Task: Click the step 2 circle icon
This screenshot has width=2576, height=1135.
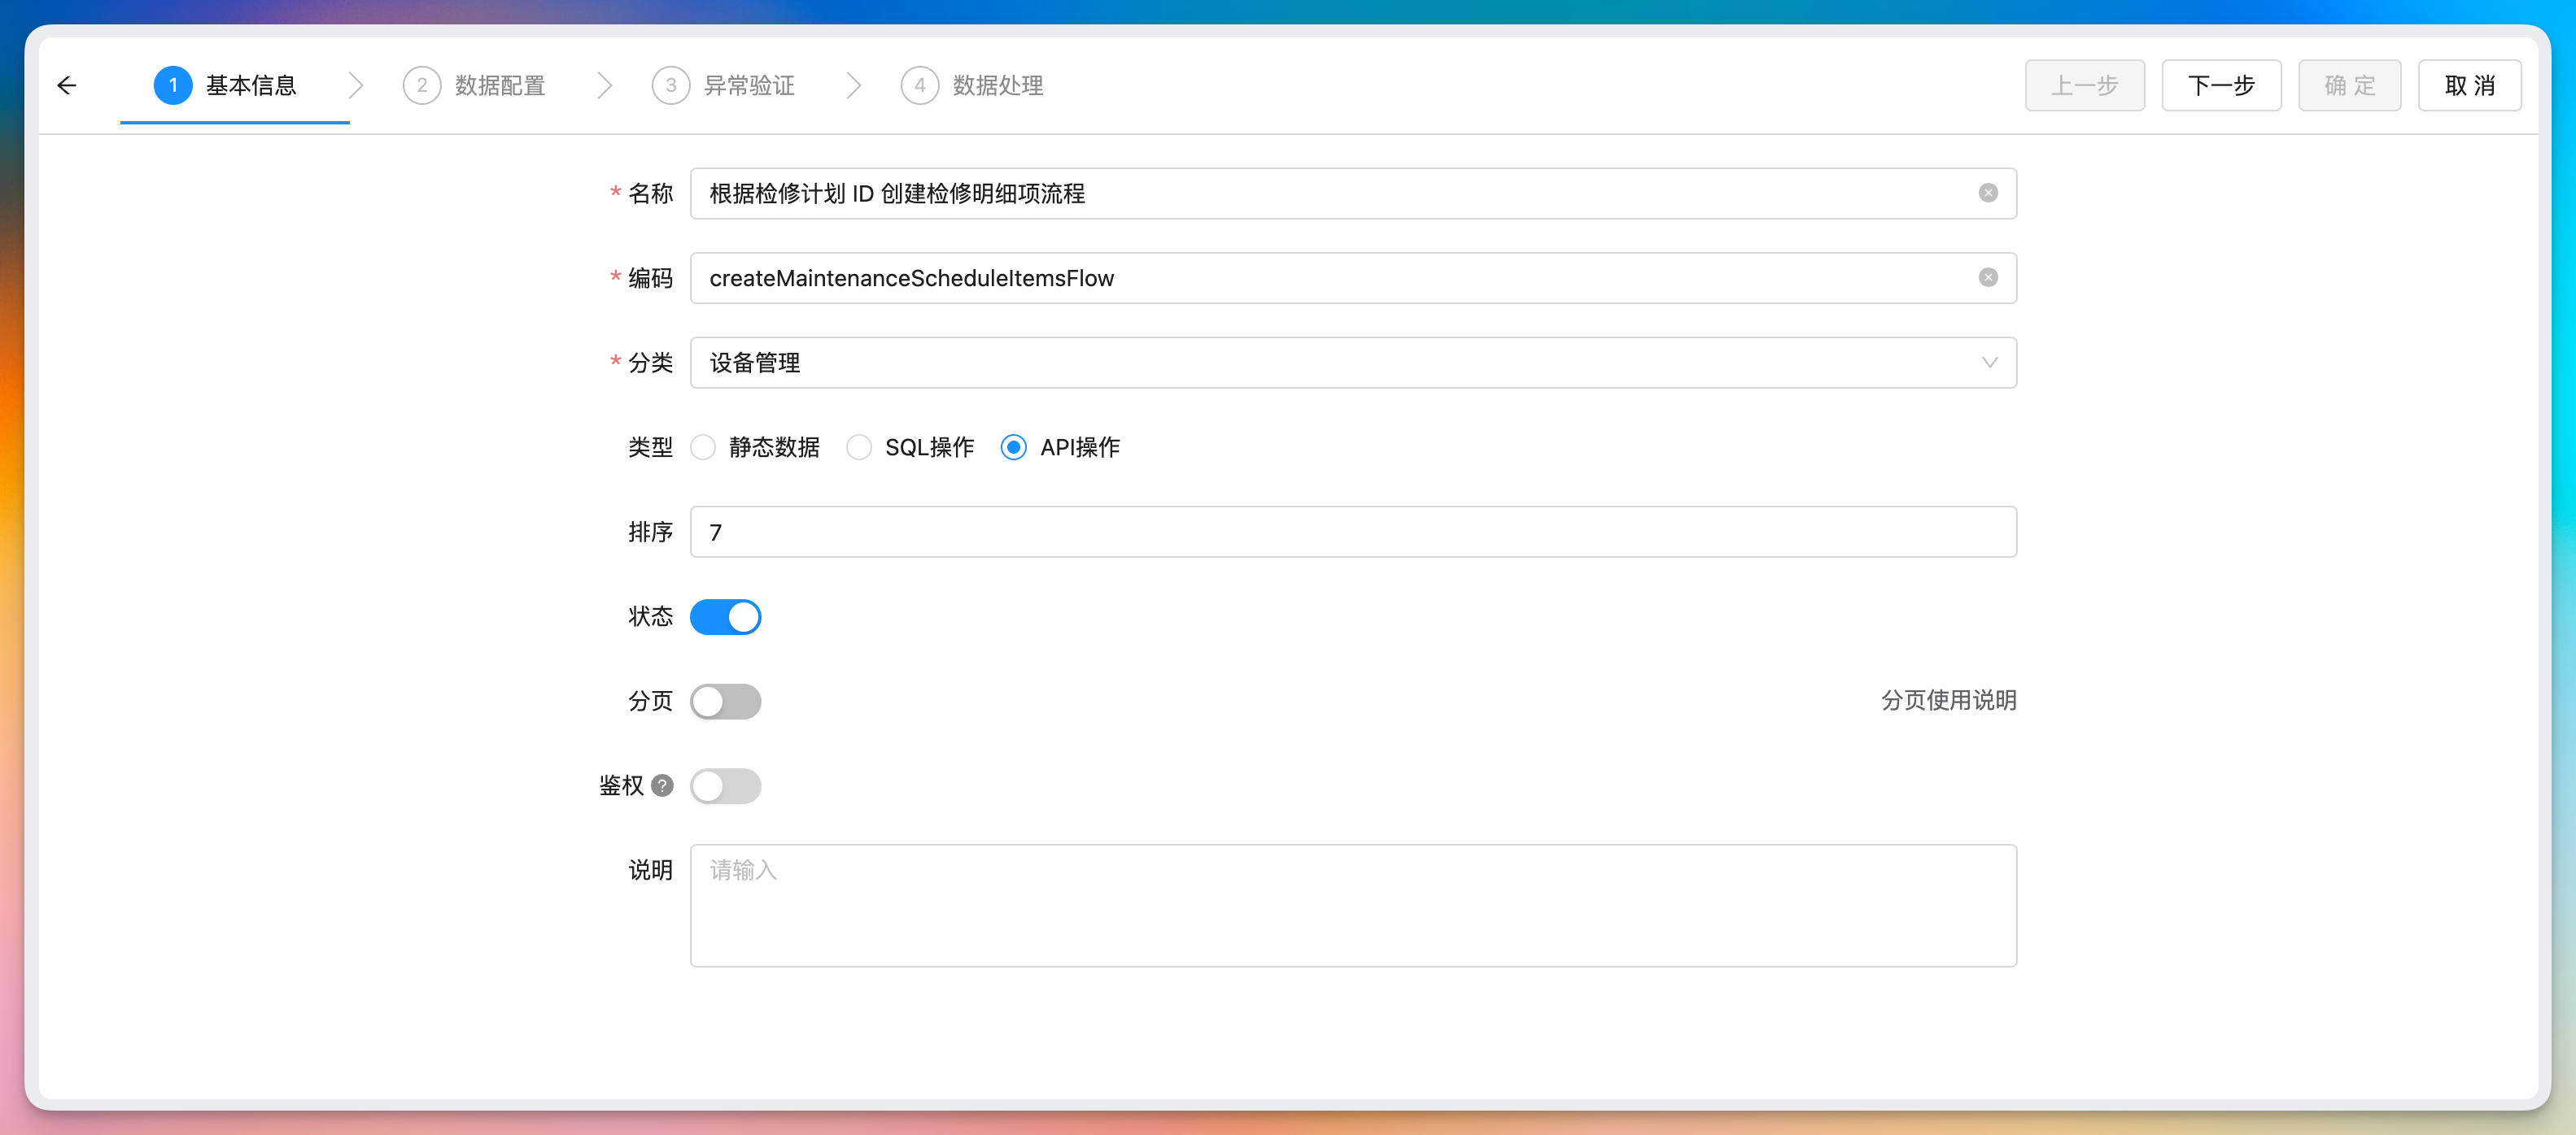Action: (x=421, y=86)
